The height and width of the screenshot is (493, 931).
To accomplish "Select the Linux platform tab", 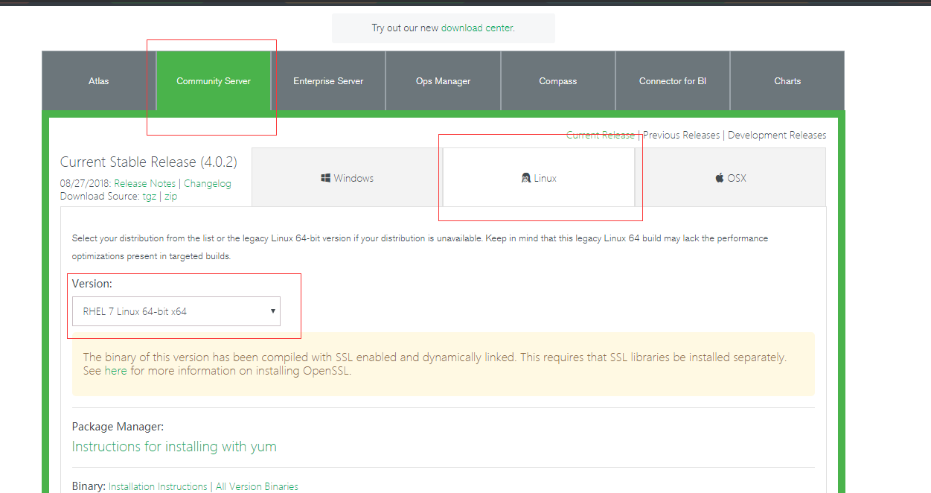I will click(539, 177).
